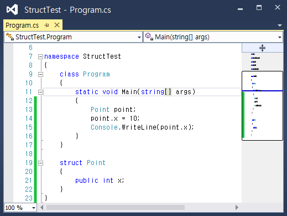
Task: Minimize the StructTest window
Action: 240,9
